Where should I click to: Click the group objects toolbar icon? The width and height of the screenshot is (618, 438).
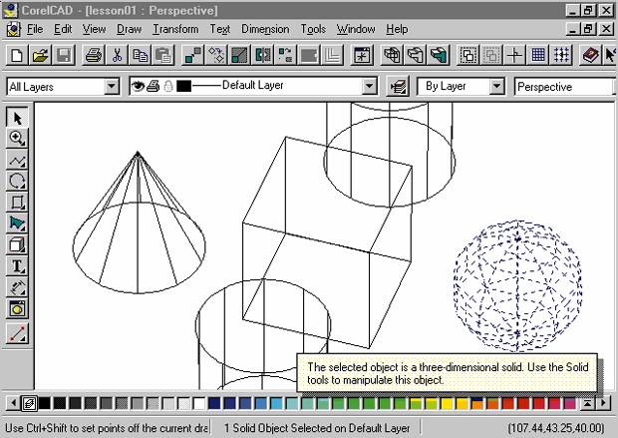pos(467,55)
